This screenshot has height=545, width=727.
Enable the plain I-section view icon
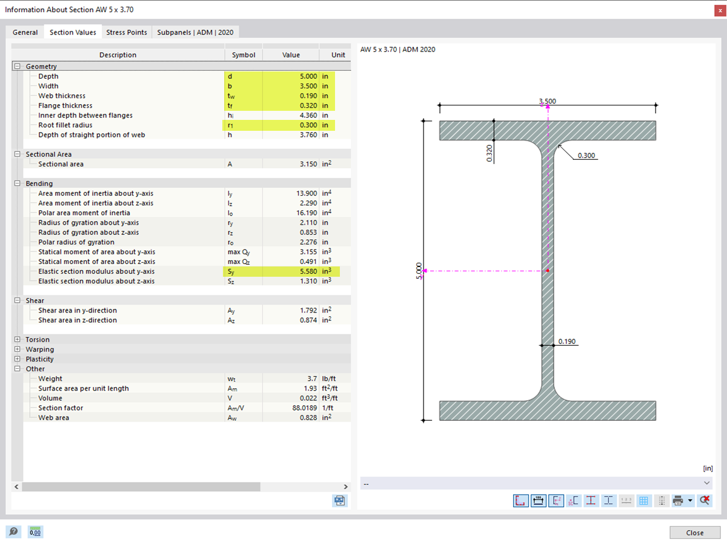pos(608,501)
